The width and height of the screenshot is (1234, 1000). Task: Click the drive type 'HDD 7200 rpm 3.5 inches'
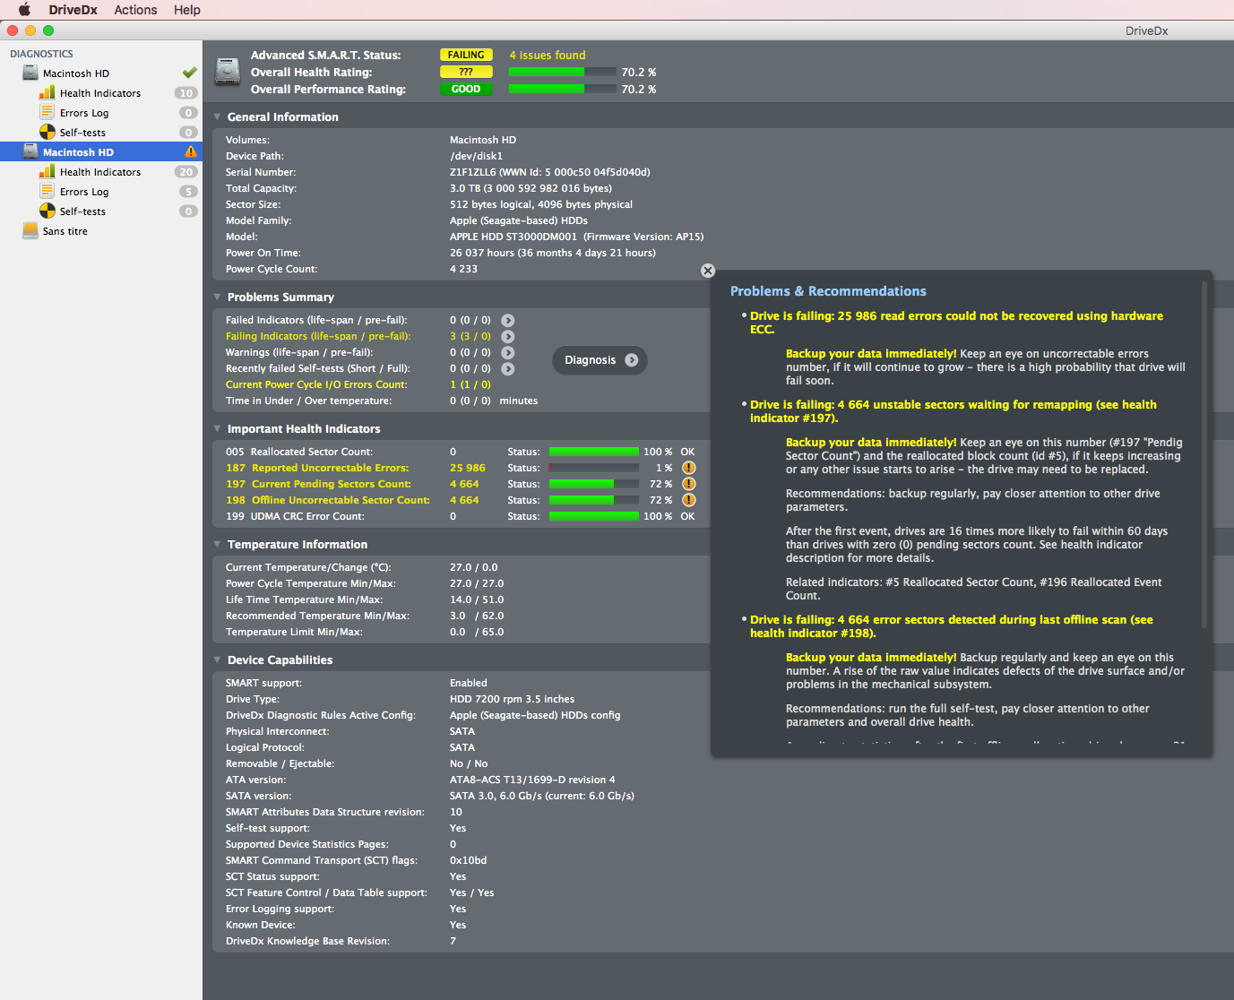pyautogui.click(x=513, y=699)
